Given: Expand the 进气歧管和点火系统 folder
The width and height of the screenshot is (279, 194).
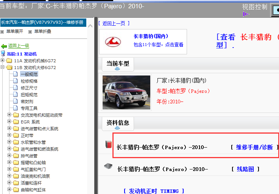Looking at the screenshot, I should click(9, 128).
